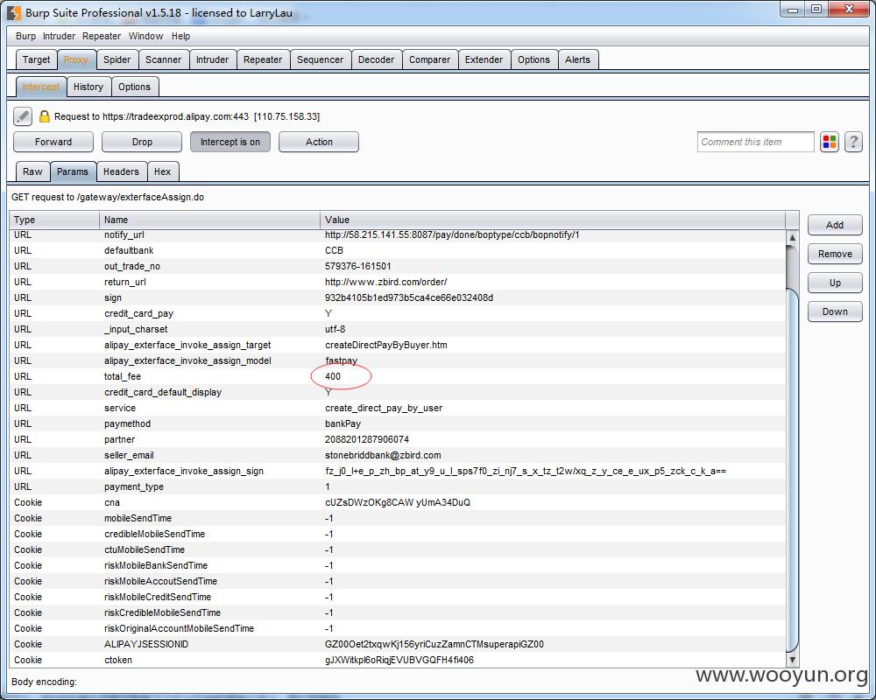Screen dimensions: 876x700
Task: Drop the intercepted request
Action: click(x=142, y=142)
